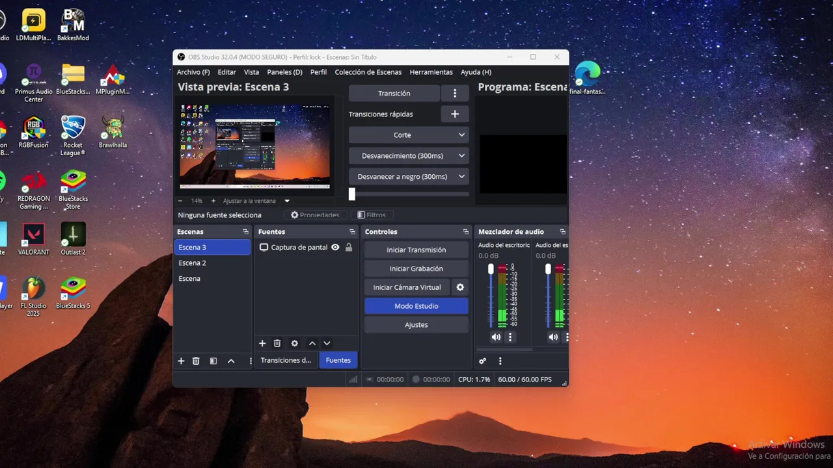
Task: Undock the Escenas panel
Action: (x=245, y=231)
